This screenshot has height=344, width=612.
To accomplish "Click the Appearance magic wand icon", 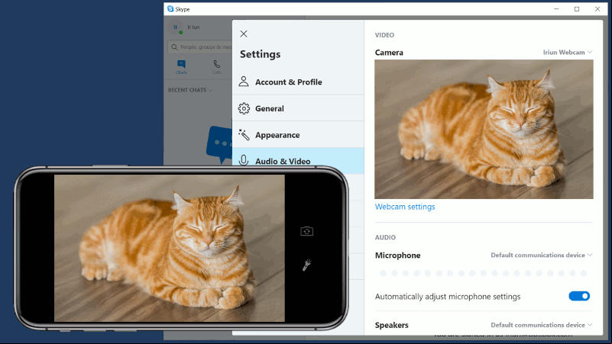I will 244,135.
